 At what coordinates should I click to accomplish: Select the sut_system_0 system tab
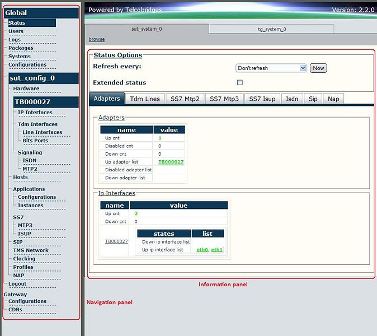click(147, 29)
